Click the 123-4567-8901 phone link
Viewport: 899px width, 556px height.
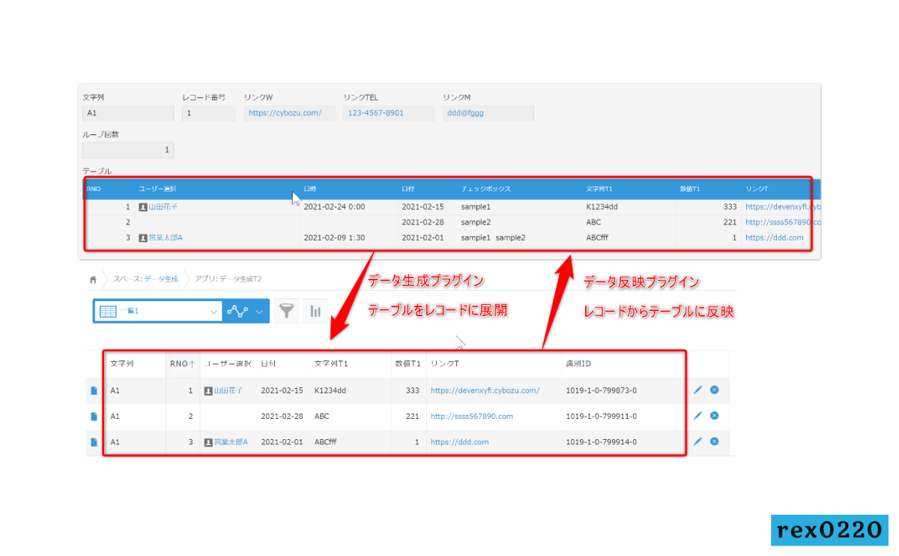tap(375, 113)
